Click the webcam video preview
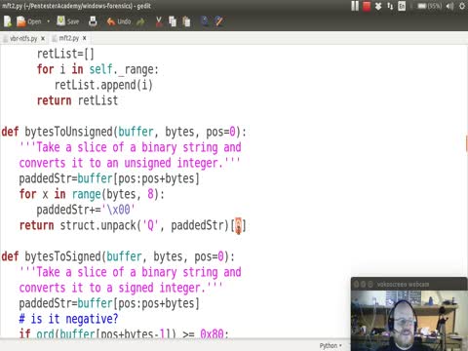Image resolution: width=468 pixels, height=351 pixels. pos(409,320)
